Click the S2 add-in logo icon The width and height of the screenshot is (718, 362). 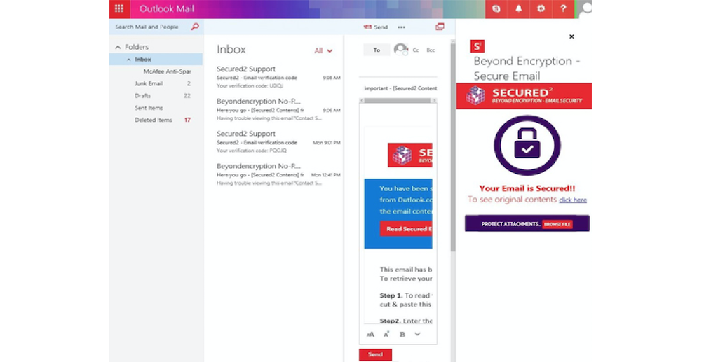coord(477,46)
